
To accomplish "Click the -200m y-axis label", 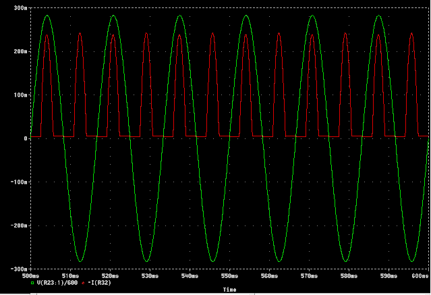I will [x=18, y=225].
